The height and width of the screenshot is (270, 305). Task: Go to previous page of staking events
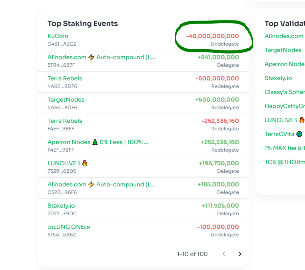point(224,254)
